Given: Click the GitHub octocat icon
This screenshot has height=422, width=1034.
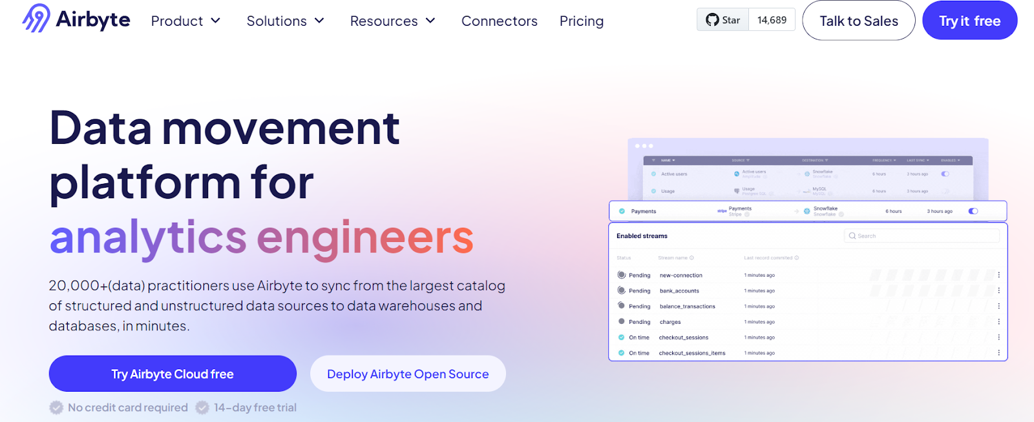Looking at the screenshot, I should tap(712, 20).
